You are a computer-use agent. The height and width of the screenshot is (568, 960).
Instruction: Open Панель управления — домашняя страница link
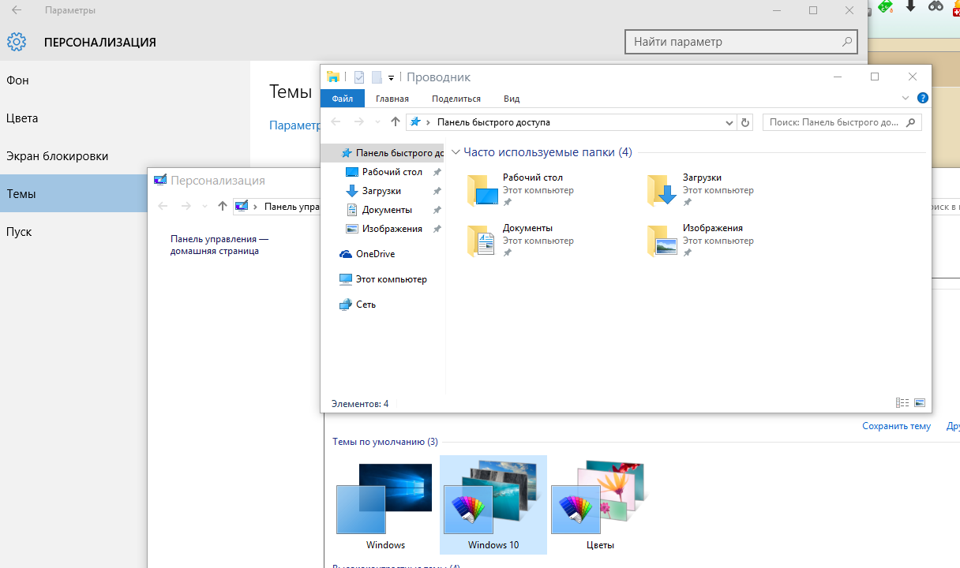[219, 245]
